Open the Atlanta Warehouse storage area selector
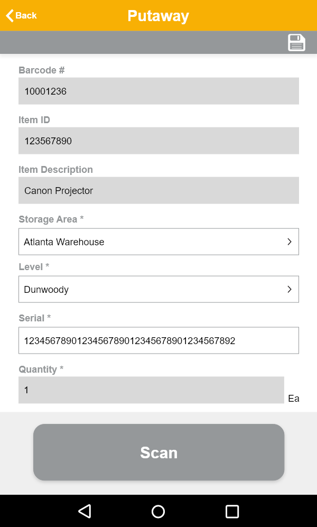 (x=148, y=242)
